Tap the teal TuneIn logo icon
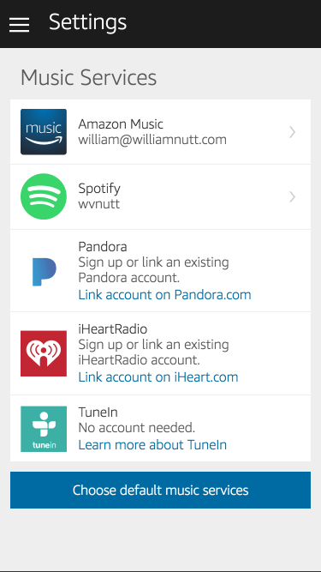Viewport: 321px width, 572px height. tap(44, 429)
